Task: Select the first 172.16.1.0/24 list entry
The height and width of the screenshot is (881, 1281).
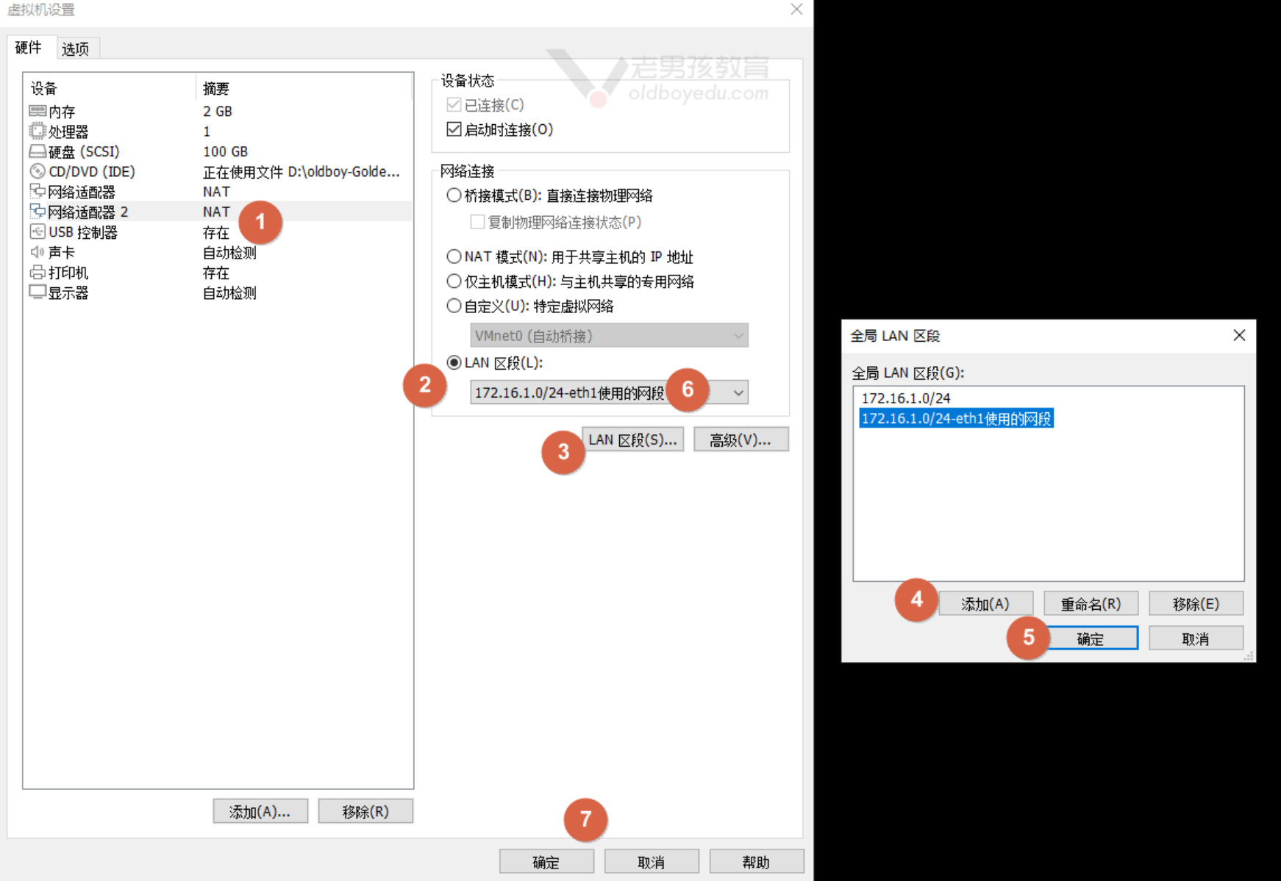Action: [x=906, y=398]
